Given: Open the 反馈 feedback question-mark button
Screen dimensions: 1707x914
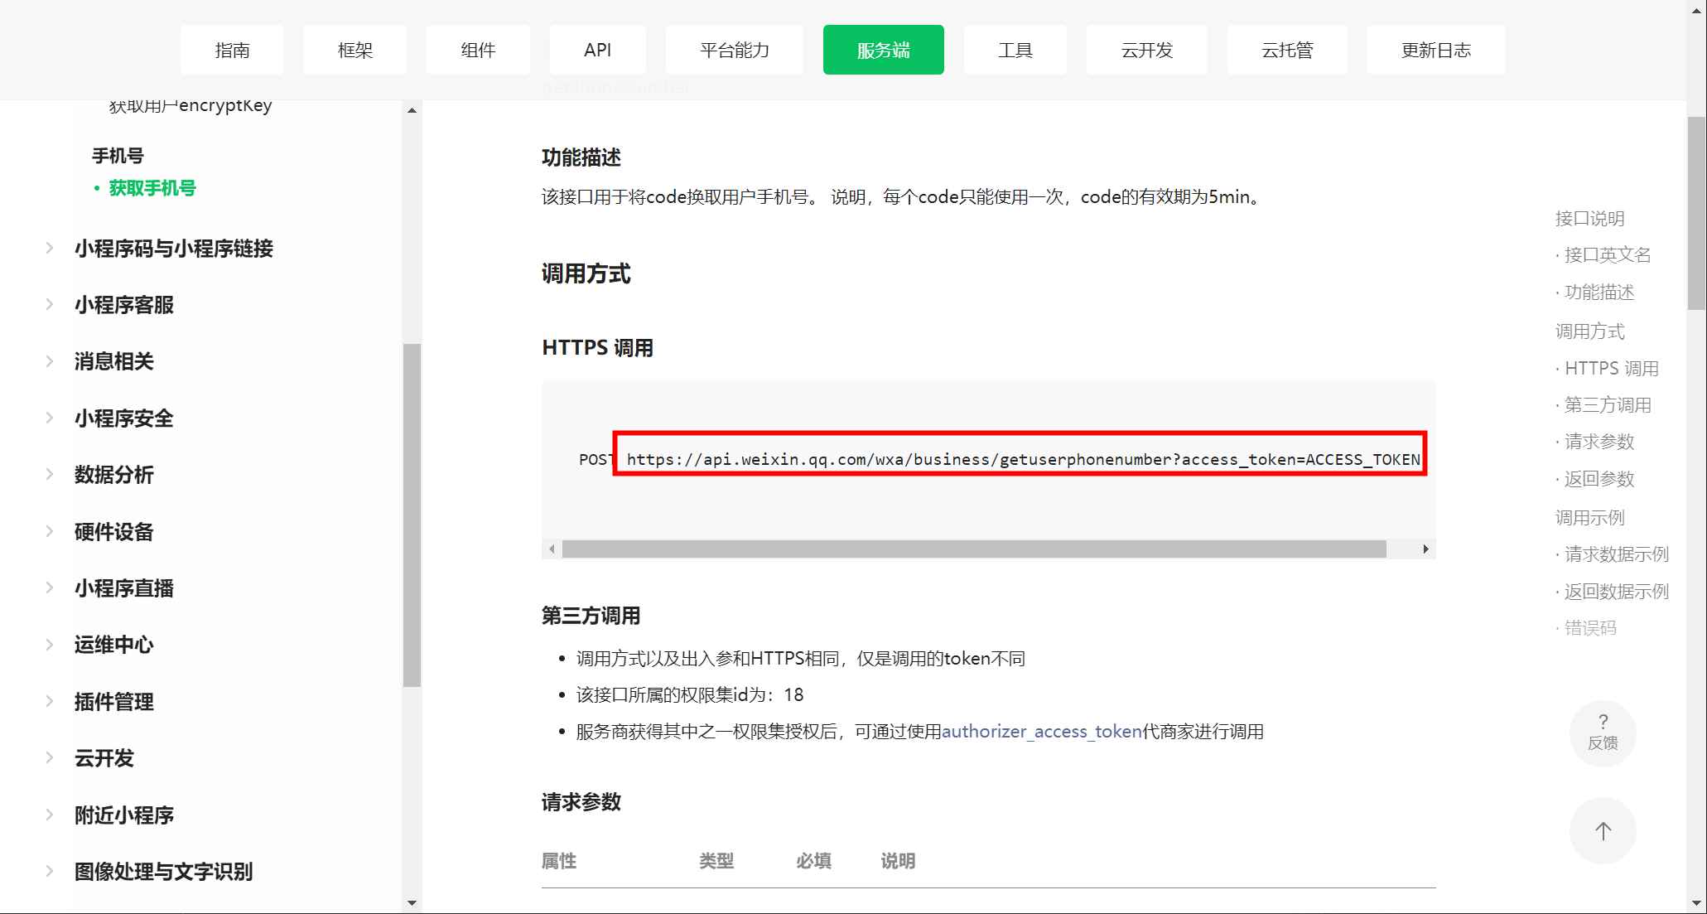Looking at the screenshot, I should pos(1602,733).
